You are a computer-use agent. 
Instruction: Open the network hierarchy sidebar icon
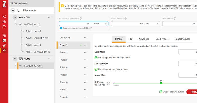(x=4, y=22)
